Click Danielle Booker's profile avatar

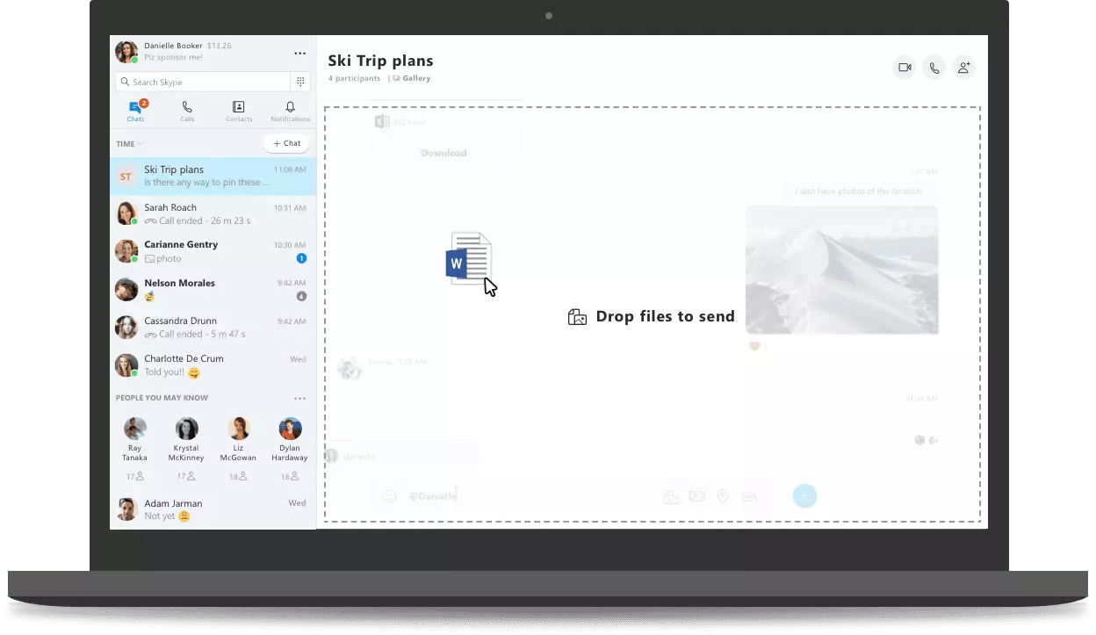click(x=126, y=52)
